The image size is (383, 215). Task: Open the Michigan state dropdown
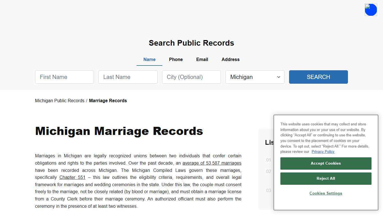click(x=255, y=77)
